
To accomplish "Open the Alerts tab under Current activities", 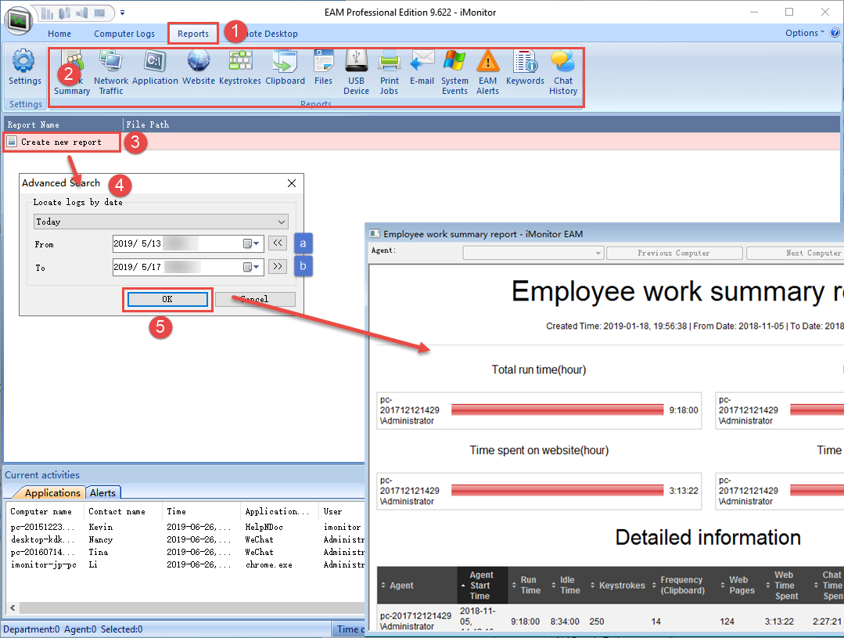I will (102, 493).
